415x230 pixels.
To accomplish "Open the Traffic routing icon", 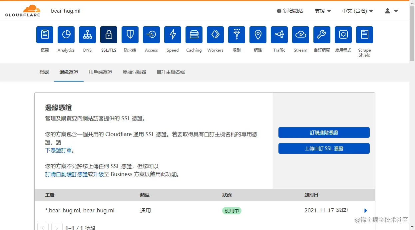I will (279, 35).
